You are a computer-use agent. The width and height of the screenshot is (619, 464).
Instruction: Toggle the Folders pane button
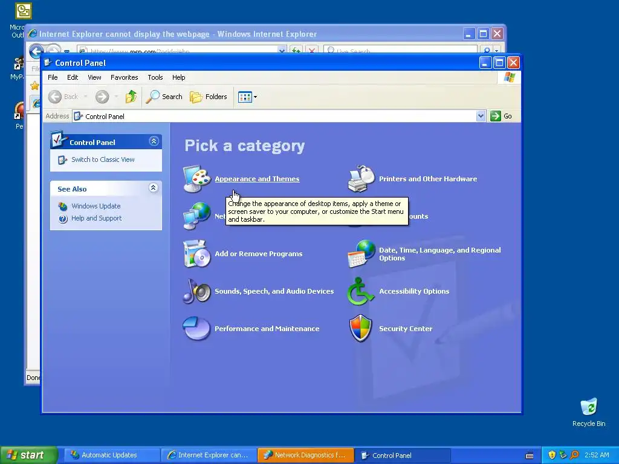(x=209, y=97)
